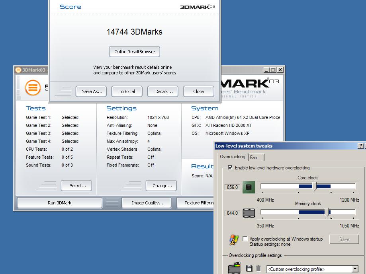Click the Resolution value 1024 x 768
Viewport: 366px width, 274px height.
pyautogui.click(x=158, y=117)
